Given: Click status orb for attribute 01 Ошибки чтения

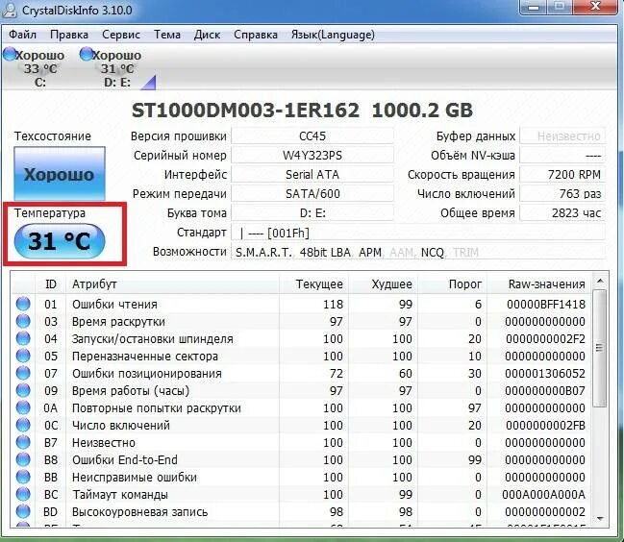Looking at the screenshot, I should 23,304.
